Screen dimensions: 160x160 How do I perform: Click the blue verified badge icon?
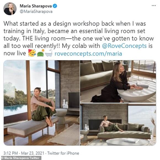pyautogui.click(x=55, y=6)
